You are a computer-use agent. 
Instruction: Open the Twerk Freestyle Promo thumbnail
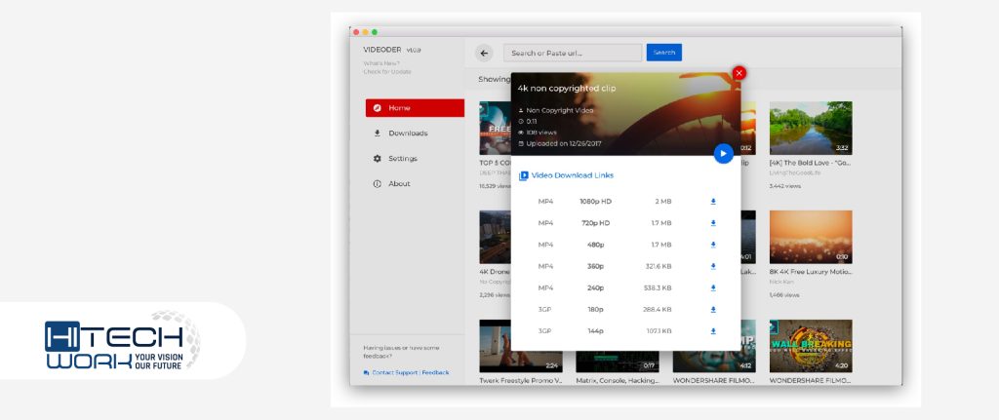[x=521, y=346]
